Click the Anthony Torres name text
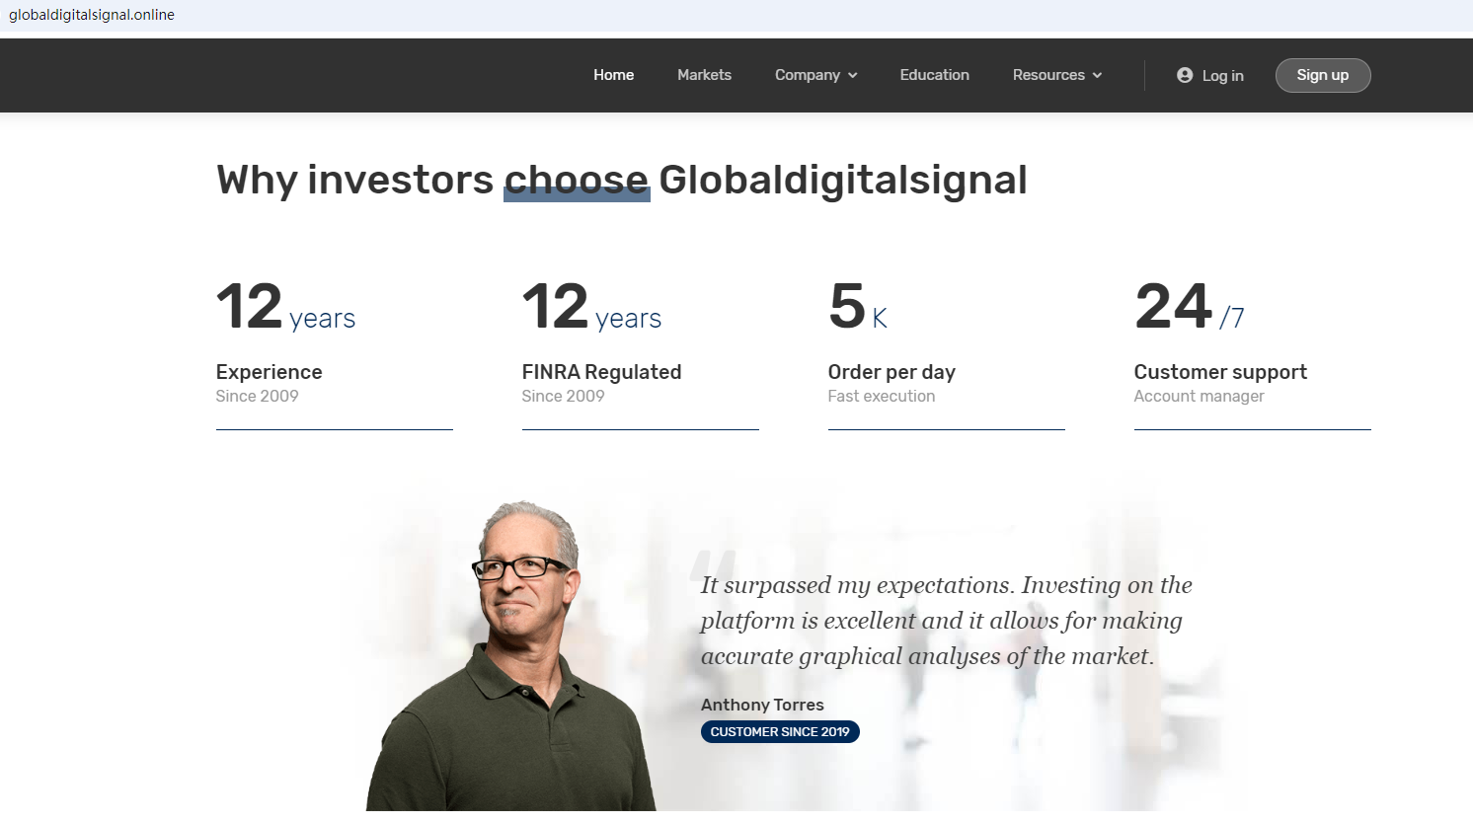This screenshot has height=823, width=1473. point(762,705)
